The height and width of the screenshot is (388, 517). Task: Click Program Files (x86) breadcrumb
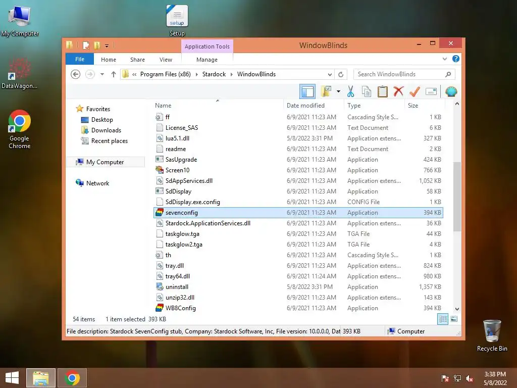[x=166, y=74]
